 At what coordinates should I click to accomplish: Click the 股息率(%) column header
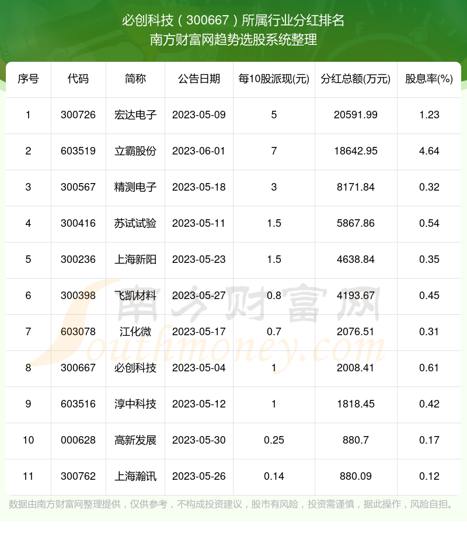(x=429, y=79)
